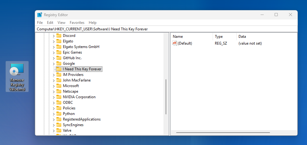Expand the Discord key

point(54,36)
